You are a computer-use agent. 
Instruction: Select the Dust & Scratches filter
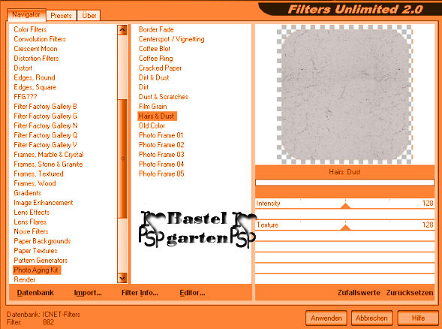pos(164,97)
